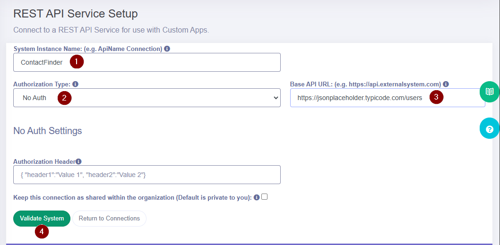Click the red number 2 marker in the dropdown

(64, 98)
